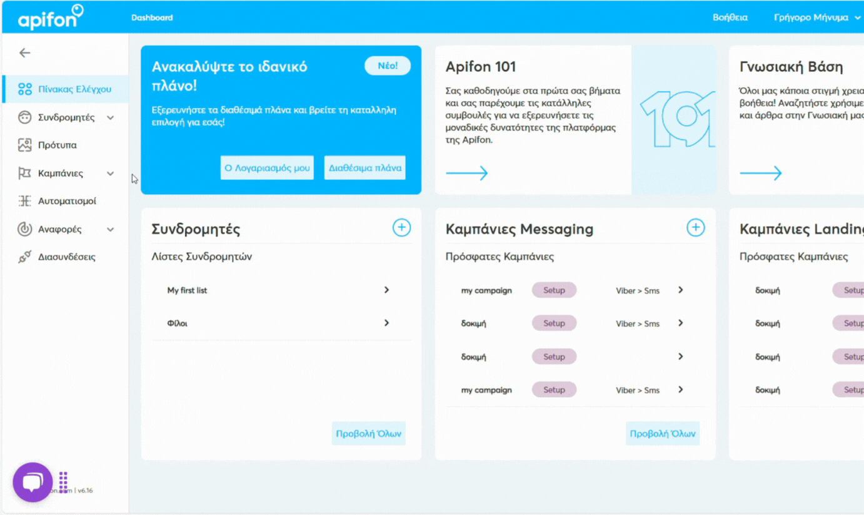Screen dimensions: 864x515
Task: Click the Setup badge for my campaign
Action: (554, 290)
